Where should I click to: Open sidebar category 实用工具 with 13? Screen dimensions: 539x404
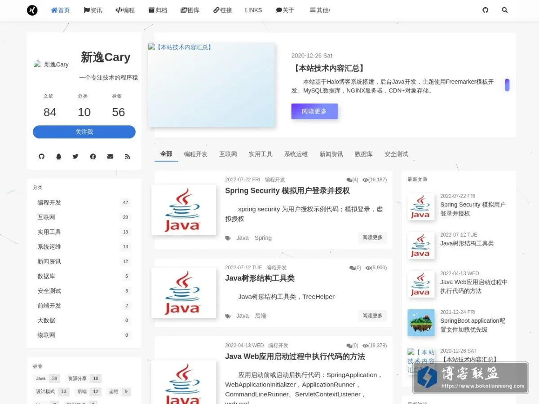(x=84, y=232)
